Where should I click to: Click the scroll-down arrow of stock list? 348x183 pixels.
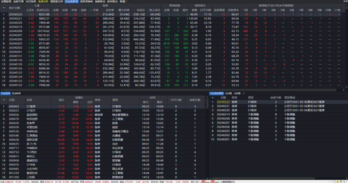207,178
